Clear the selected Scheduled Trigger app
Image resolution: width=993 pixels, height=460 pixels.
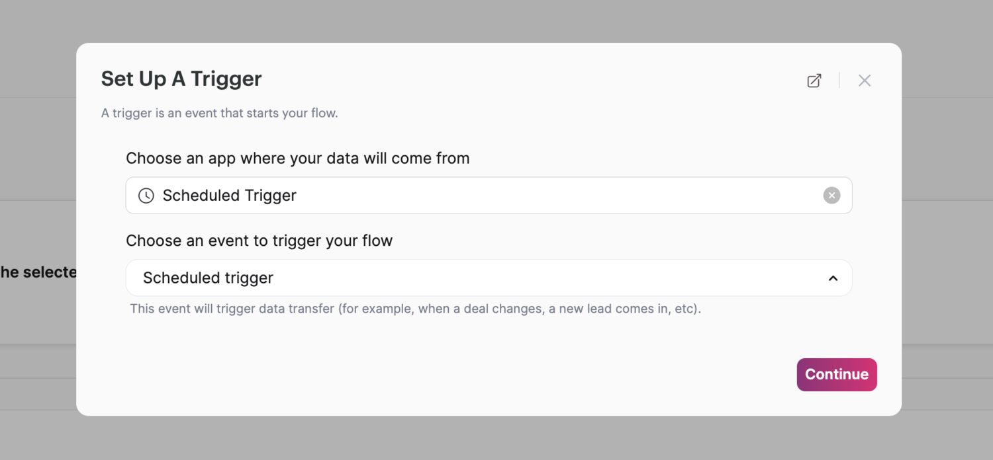831,196
